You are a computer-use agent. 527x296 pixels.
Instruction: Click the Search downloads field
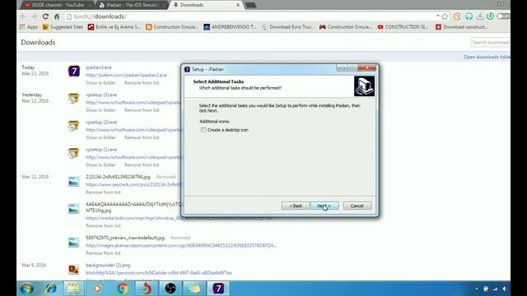491,42
